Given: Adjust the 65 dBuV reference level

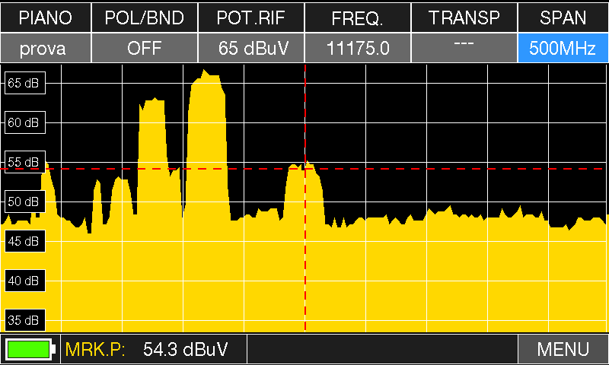Looking at the screenshot, I should tap(251, 48).
